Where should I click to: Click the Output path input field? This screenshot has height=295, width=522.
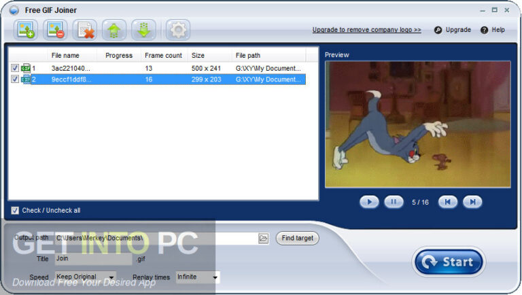[x=156, y=239]
